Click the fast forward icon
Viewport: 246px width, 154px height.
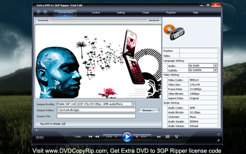coord(90,137)
